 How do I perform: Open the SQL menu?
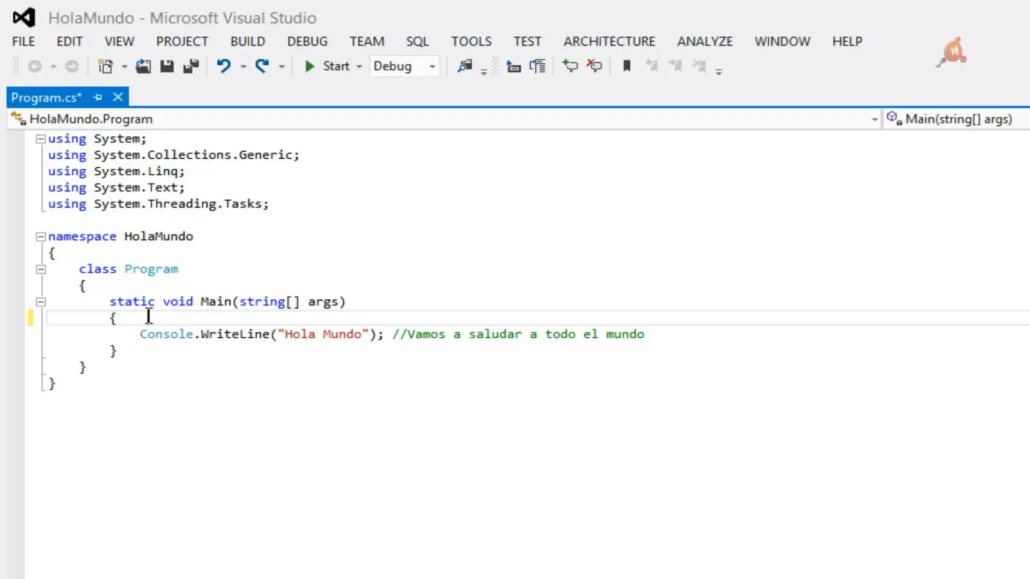(x=417, y=41)
